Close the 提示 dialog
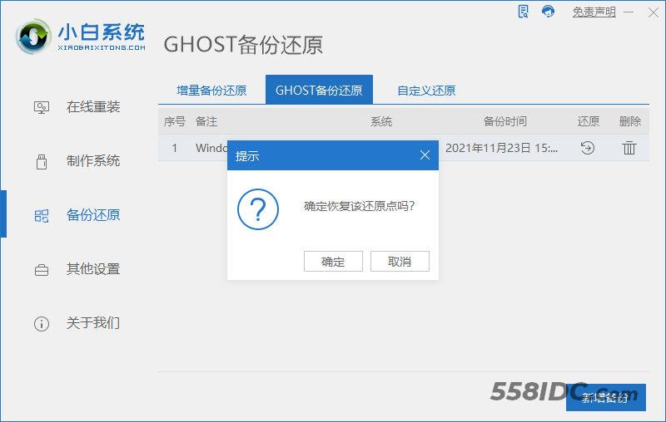666x422 pixels. point(425,155)
